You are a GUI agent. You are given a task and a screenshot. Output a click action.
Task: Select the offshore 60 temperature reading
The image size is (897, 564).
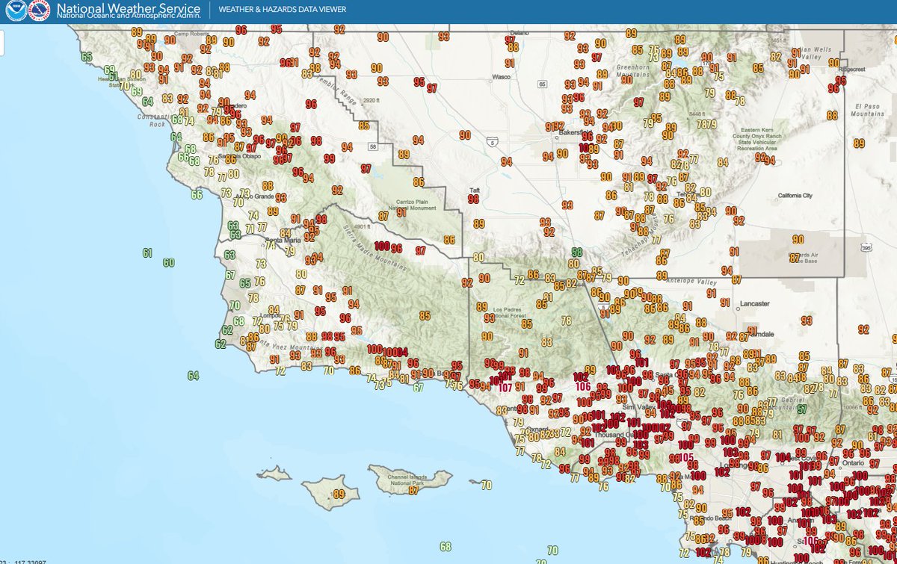(x=169, y=263)
